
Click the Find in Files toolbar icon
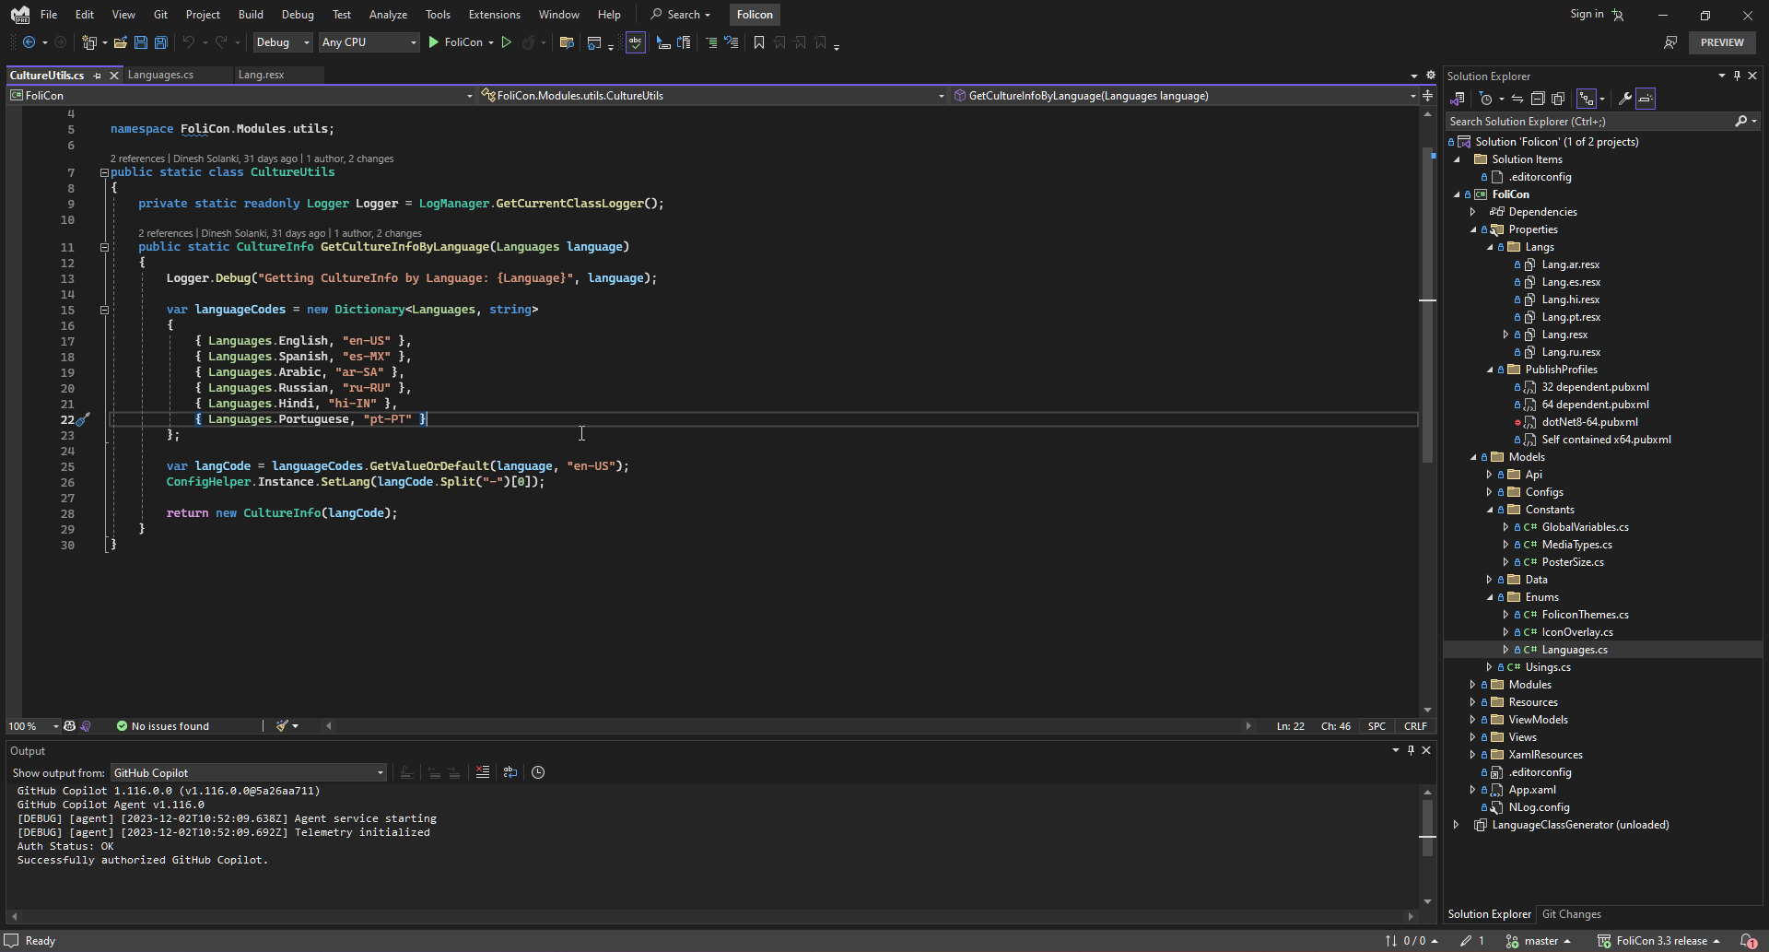567,42
